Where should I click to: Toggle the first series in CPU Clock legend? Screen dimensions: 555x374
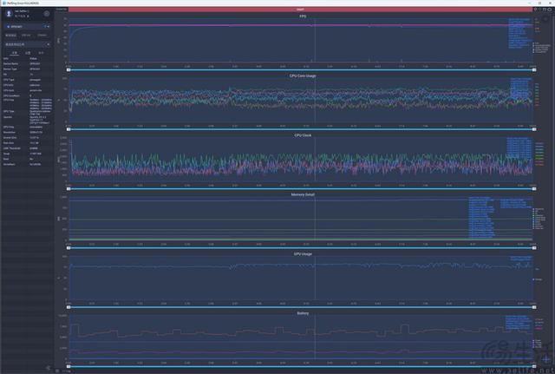(x=539, y=143)
